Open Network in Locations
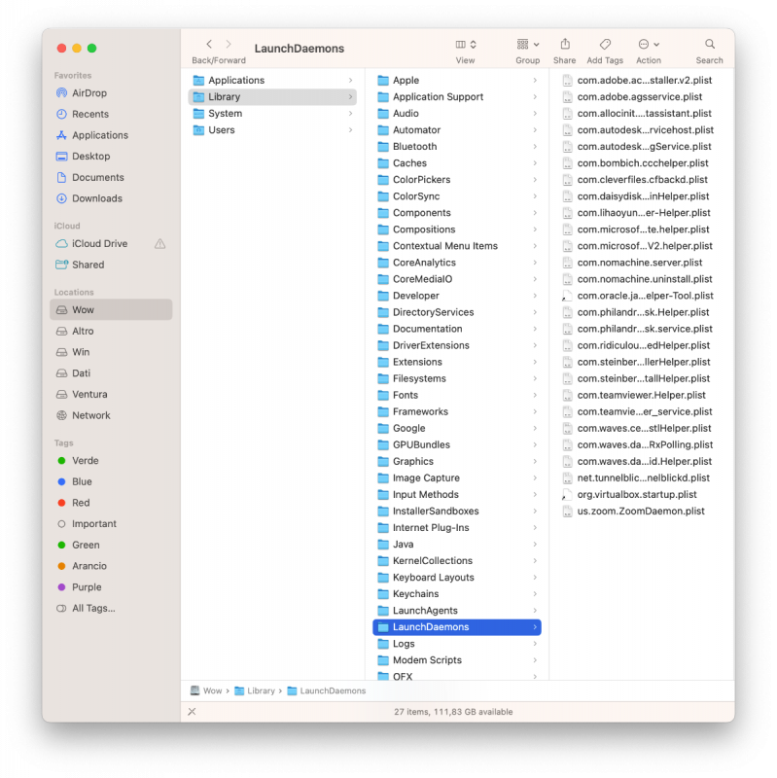This screenshot has width=777, height=778. [x=111, y=415]
